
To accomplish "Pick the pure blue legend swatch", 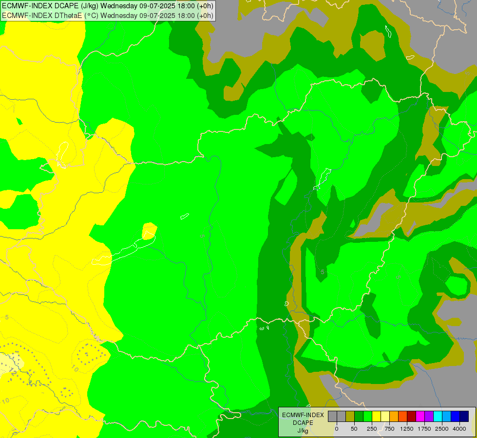I will 456,416.
